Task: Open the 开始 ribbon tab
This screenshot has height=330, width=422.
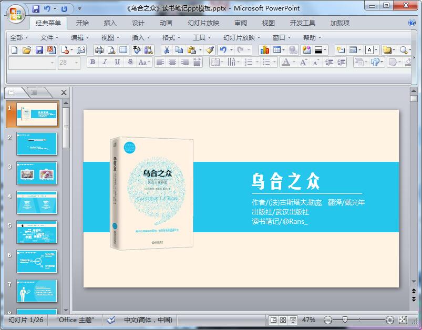Action: coord(83,23)
